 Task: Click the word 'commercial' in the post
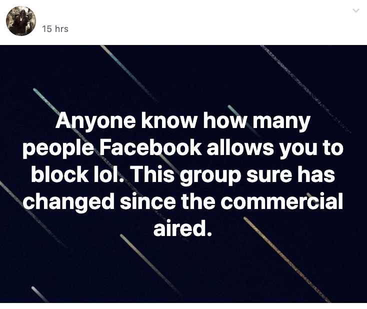[x=281, y=201]
